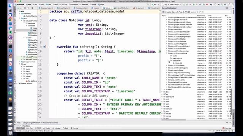Click the Make Project hammer icon
The width and height of the screenshot is (243, 136).
tap(148, 5)
